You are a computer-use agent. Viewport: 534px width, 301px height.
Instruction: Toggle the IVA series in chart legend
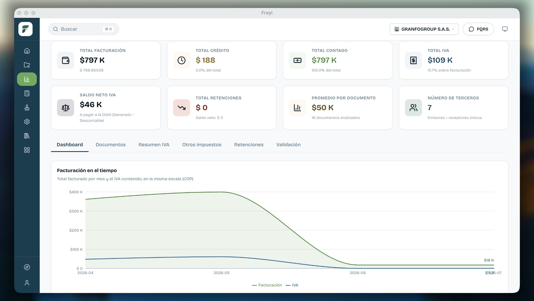coord(292,285)
